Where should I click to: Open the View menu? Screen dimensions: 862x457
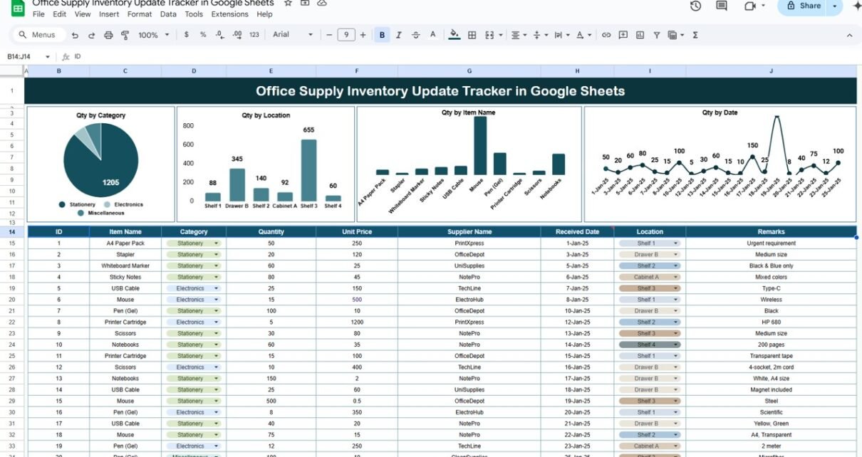click(x=83, y=14)
